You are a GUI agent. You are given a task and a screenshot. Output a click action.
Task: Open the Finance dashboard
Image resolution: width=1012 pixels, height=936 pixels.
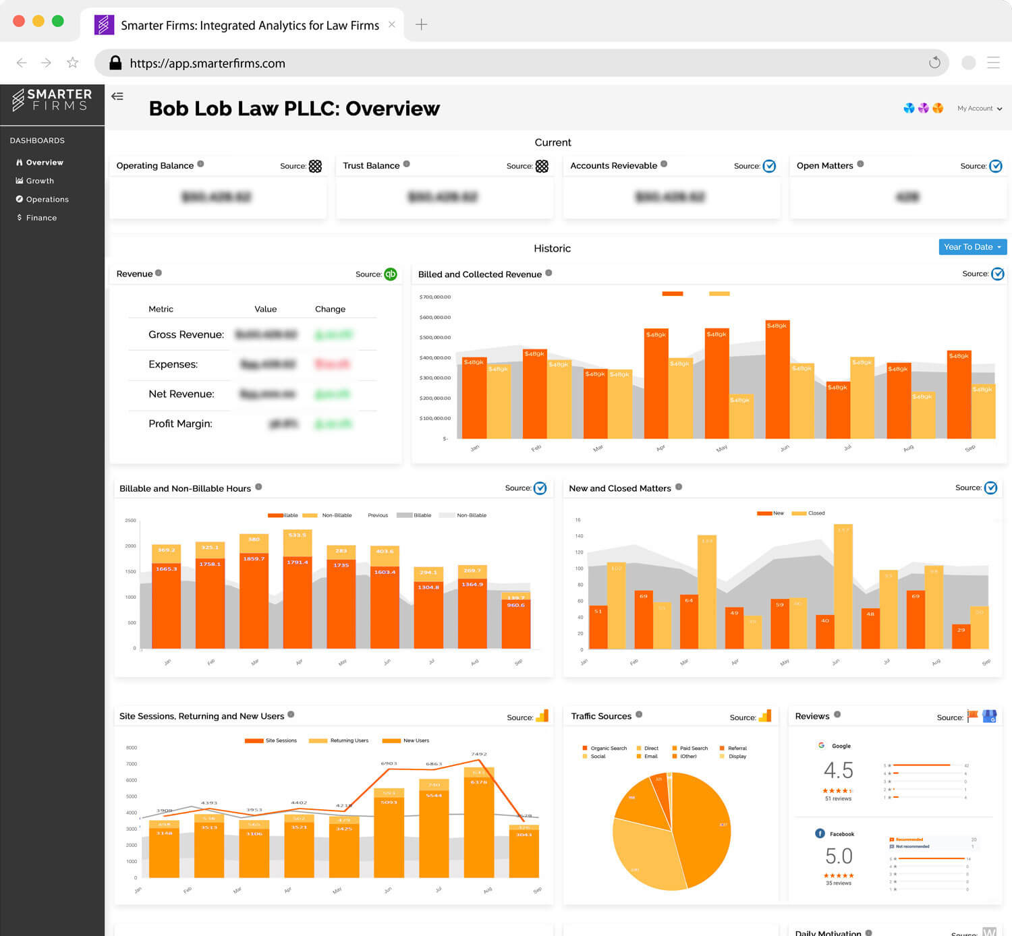(x=41, y=218)
